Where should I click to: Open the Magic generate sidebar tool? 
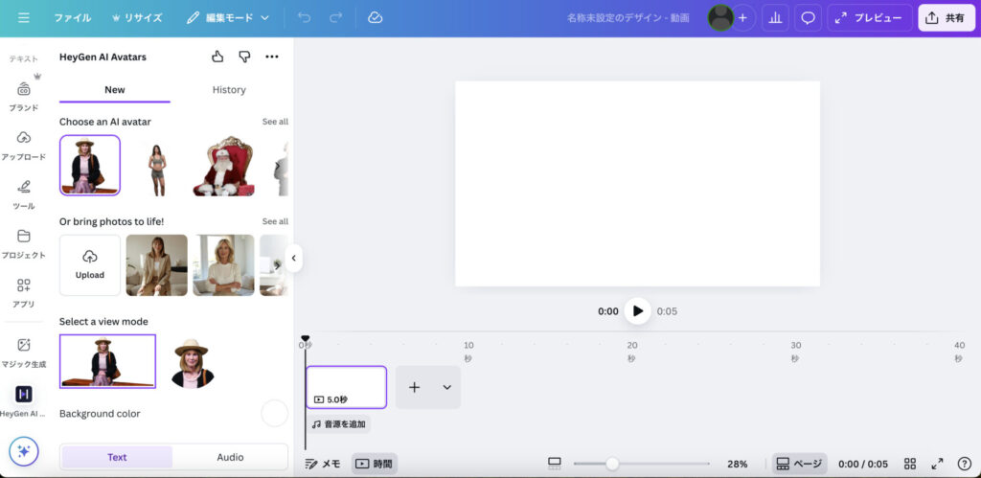pyautogui.click(x=24, y=351)
